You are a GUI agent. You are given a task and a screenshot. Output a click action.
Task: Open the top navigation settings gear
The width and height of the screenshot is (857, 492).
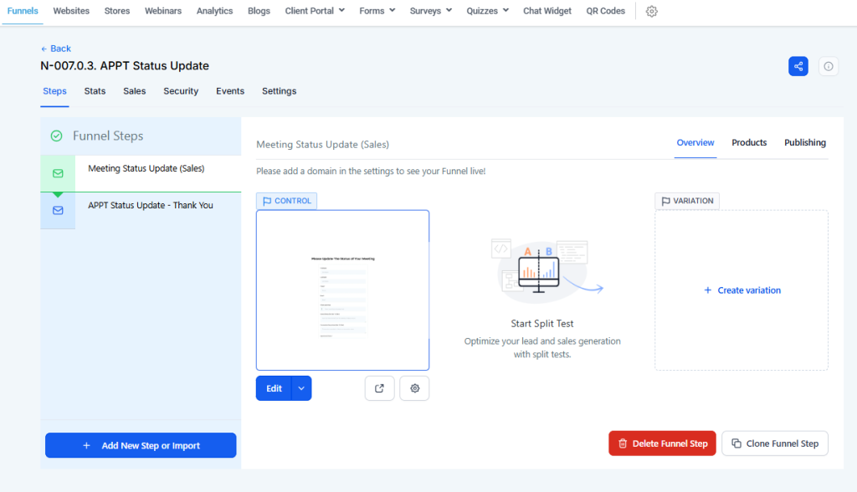pos(651,12)
